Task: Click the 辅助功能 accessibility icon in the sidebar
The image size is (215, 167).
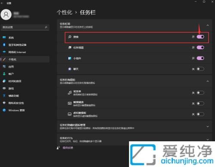Action: point(4,95)
